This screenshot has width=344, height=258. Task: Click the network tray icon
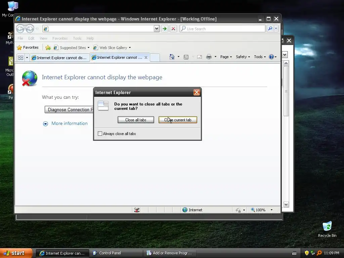(x=313, y=253)
